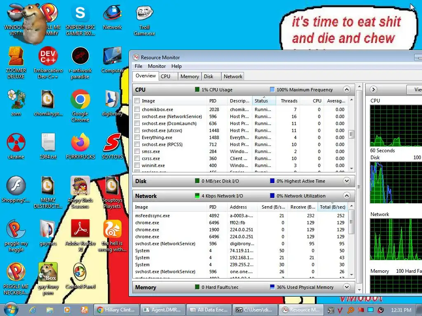The height and width of the screenshot is (316, 422).
Task: Sort processes by PID column in CPU table
Action: click(216, 101)
